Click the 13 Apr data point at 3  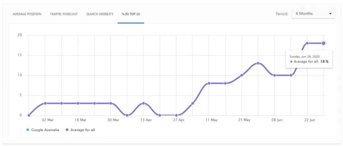point(143,103)
